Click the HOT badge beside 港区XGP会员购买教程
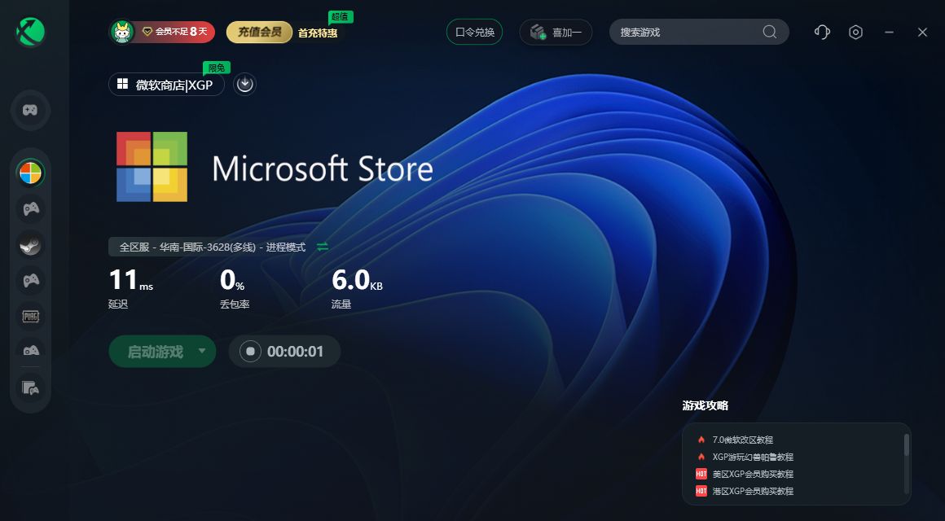The width and height of the screenshot is (945, 521). point(701,492)
